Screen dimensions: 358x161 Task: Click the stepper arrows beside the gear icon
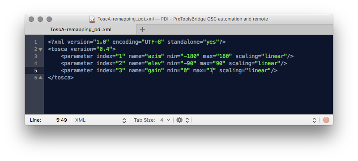point(187,120)
